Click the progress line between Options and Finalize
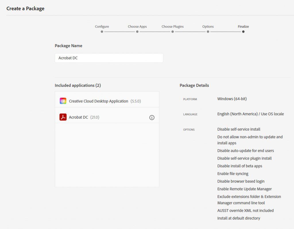This screenshot has width=294, height=229. 226,32
